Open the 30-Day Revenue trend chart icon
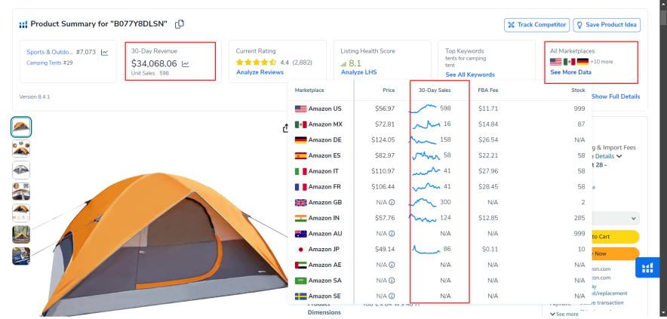 (x=186, y=64)
